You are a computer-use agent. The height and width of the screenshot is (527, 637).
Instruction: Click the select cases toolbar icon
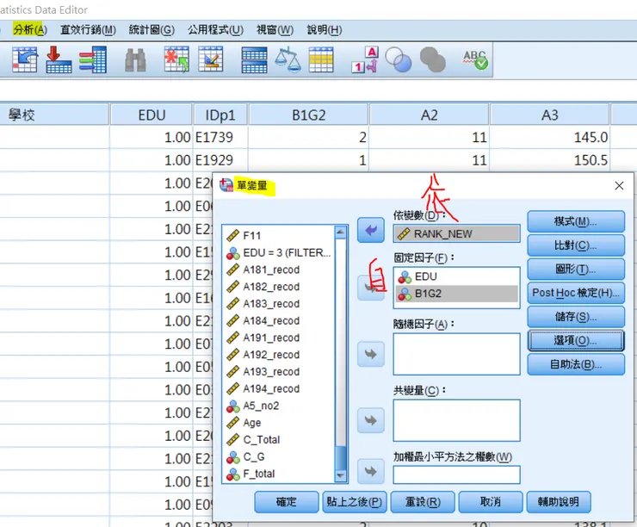(321, 59)
